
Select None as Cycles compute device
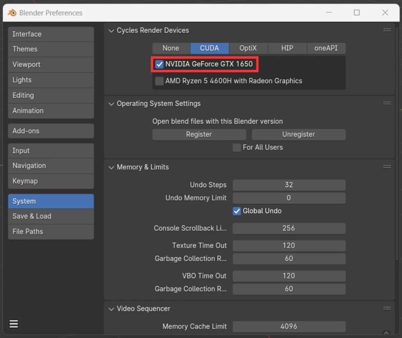tap(171, 48)
